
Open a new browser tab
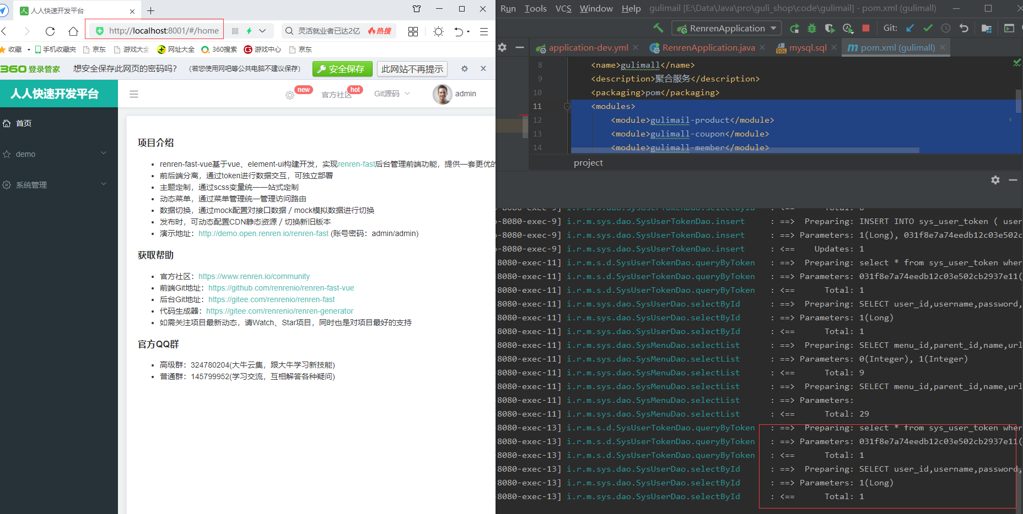point(150,10)
